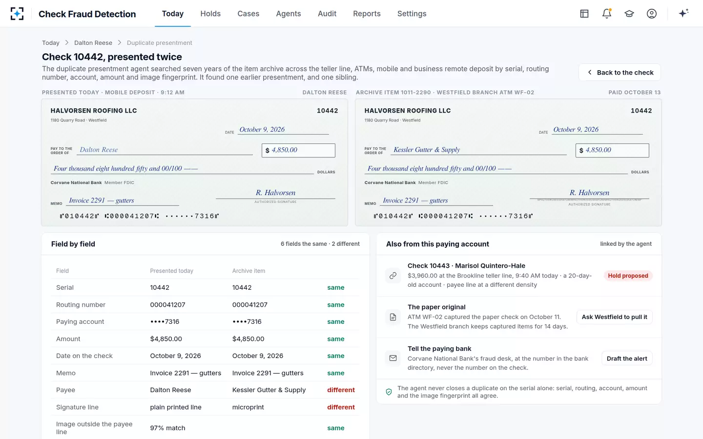703x439 pixels.
Task: Click the '97% match' cell
Action: [x=167, y=428]
